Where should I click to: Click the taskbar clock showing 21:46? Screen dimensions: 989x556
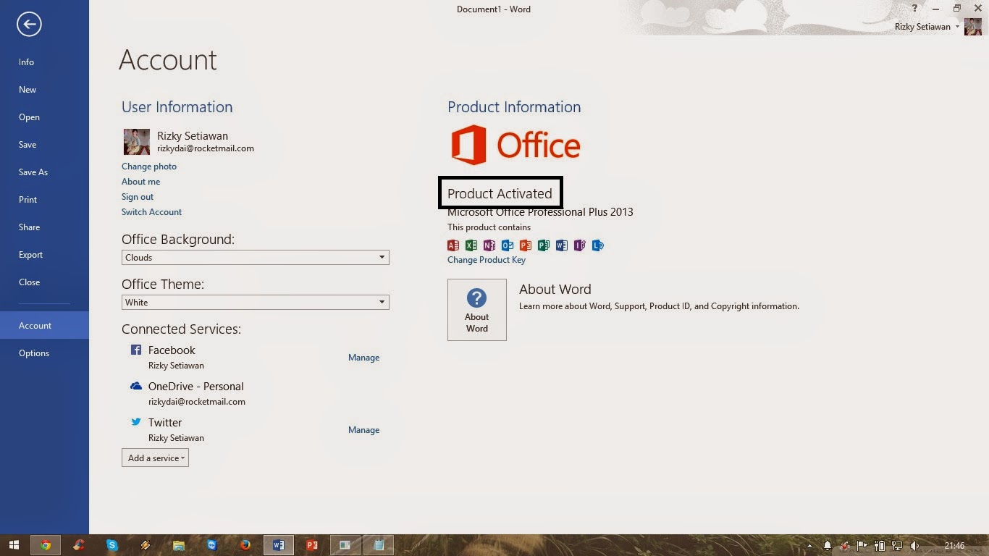point(955,546)
